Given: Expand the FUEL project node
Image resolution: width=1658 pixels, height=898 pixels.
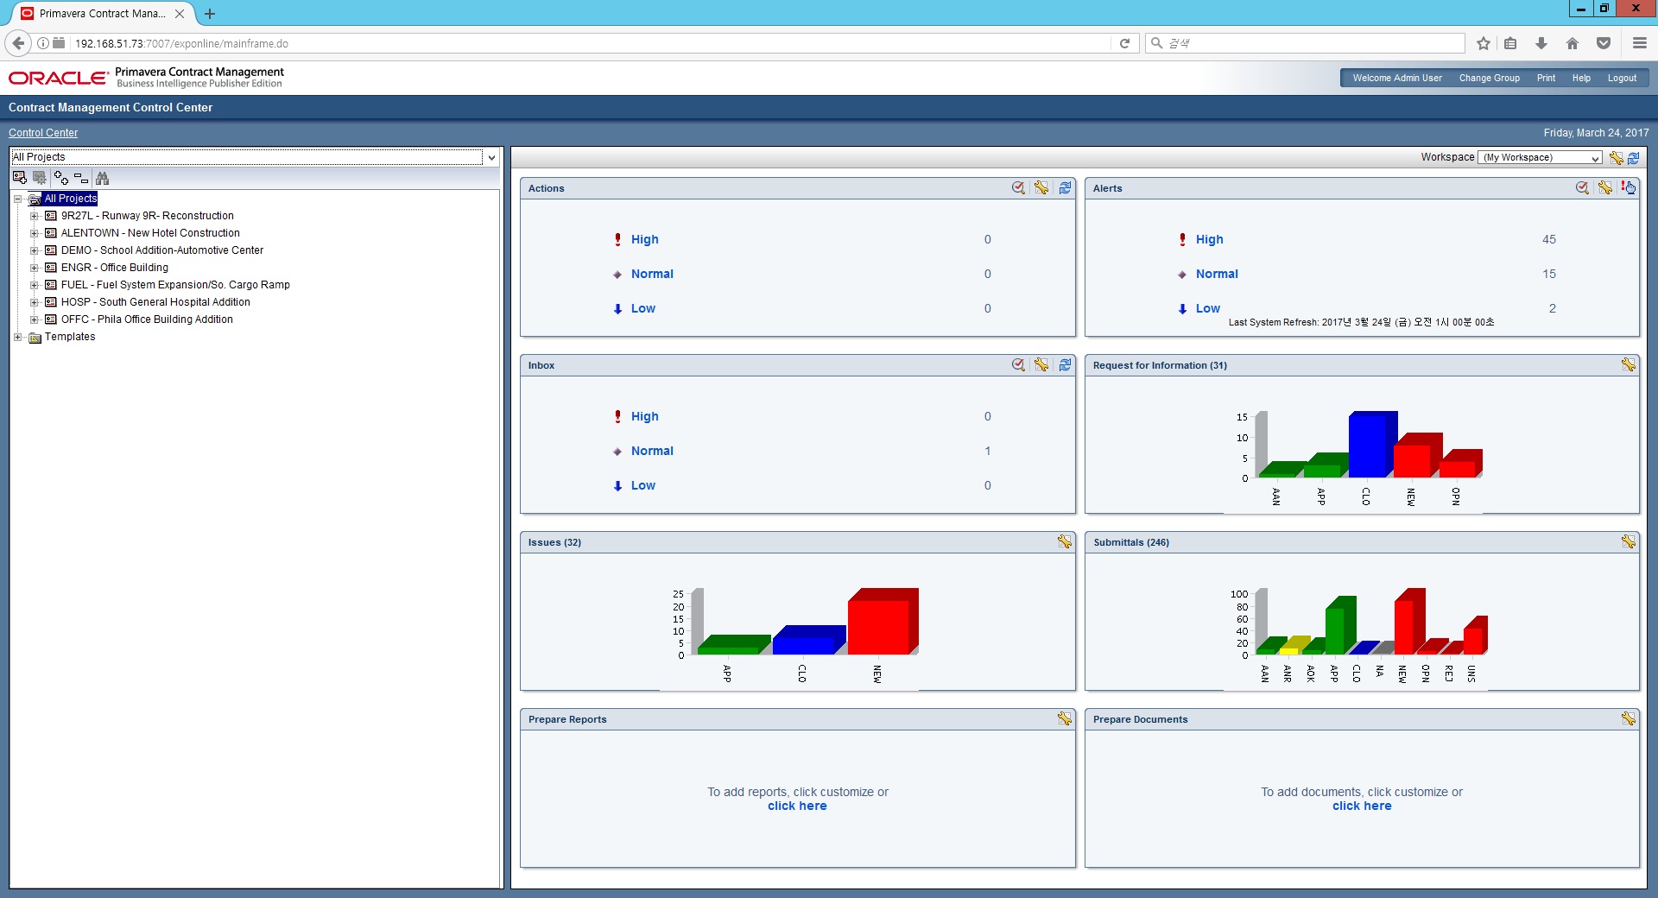Looking at the screenshot, I should (34, 285).
